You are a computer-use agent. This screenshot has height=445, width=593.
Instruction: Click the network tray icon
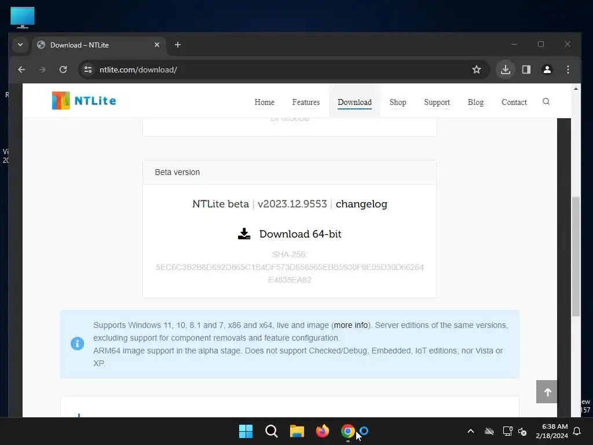507,431
